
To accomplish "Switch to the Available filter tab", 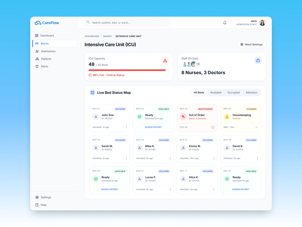I will (x=216, y=92).
